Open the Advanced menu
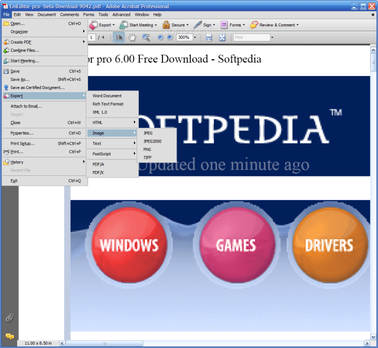This screenshot has width=378, height=348. coord(122,15)
